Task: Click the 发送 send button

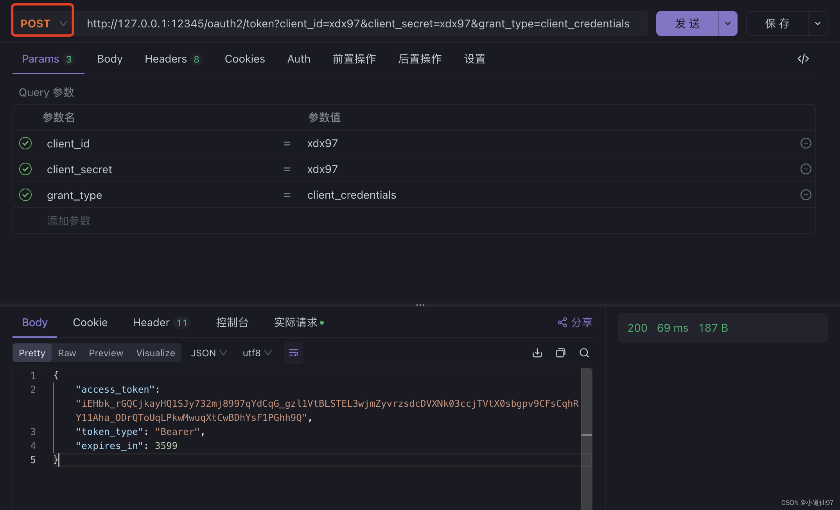Action: pyautogui.click(x=687, y=23)
